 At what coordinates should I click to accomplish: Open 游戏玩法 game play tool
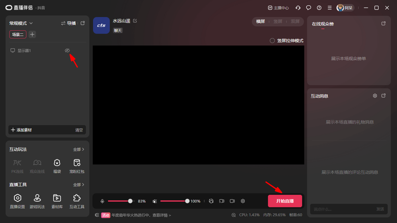pyautogui.click(x=37, y=198)
